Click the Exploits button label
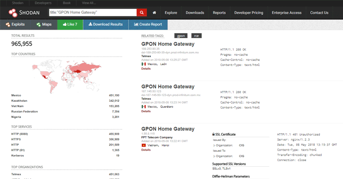343x179 pixels. tap(18, 24)
